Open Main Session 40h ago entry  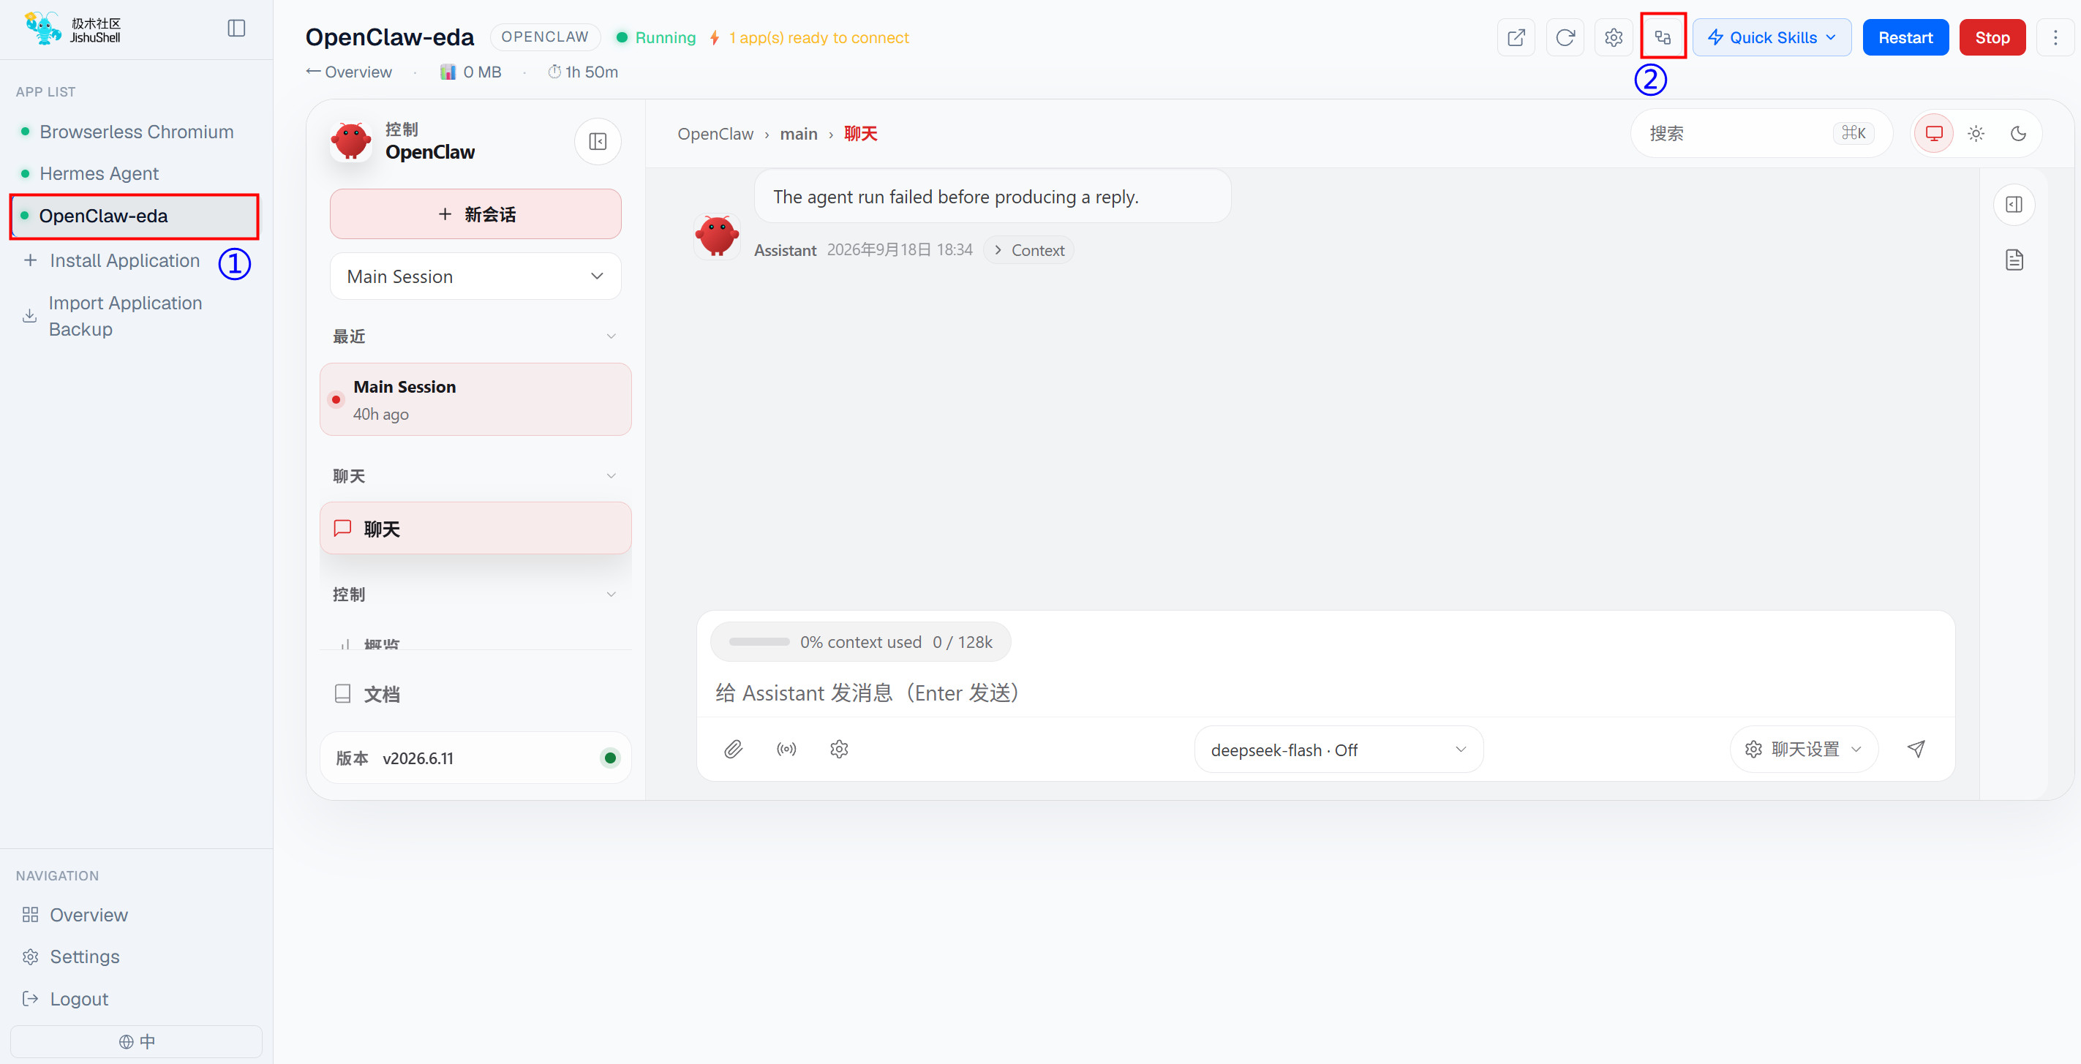click(475, 399)
